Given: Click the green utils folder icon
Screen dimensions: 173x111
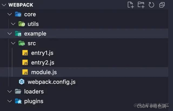Looking at the screenshot, I should [x=22, y=24].
